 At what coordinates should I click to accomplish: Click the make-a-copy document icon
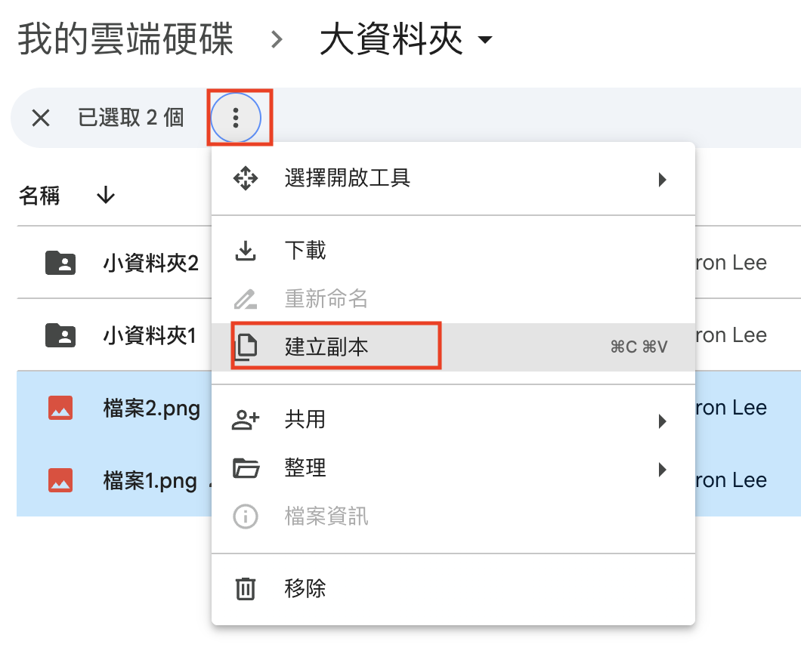[x=246, y=347]
